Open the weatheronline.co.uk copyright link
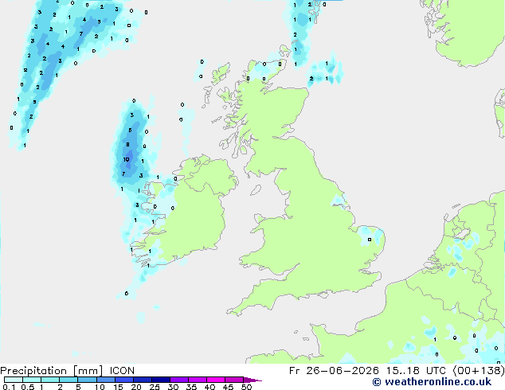This screenshot has width=505, height=390. pos(432,382)
